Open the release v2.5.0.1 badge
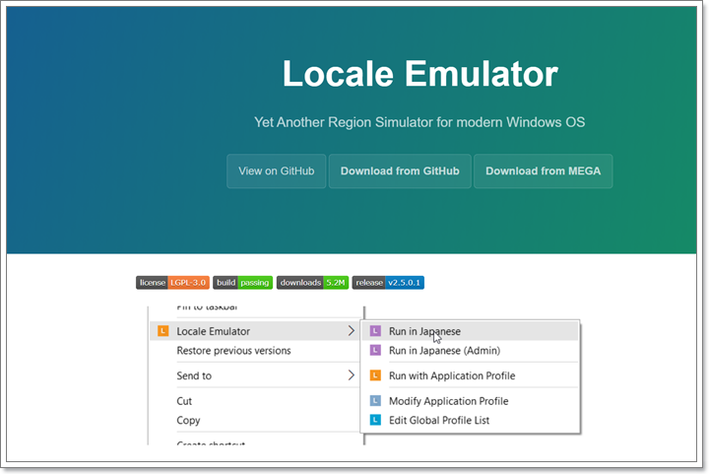This screenshot has height=474, width=709. 388,283
